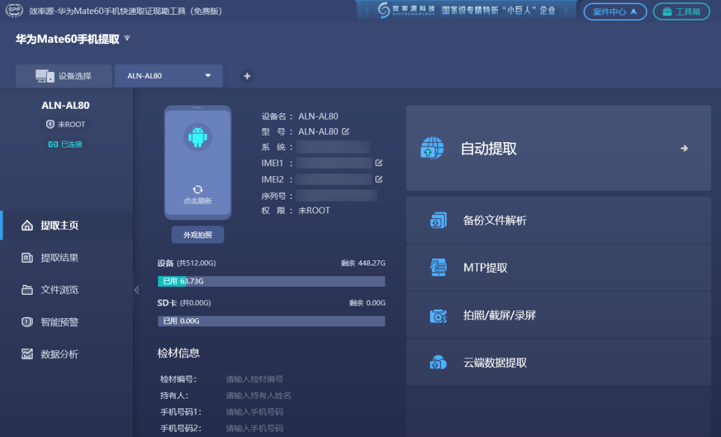Open MTP提取 option
The height and width of the screenshot is (437, 721).
pos(558,268)
